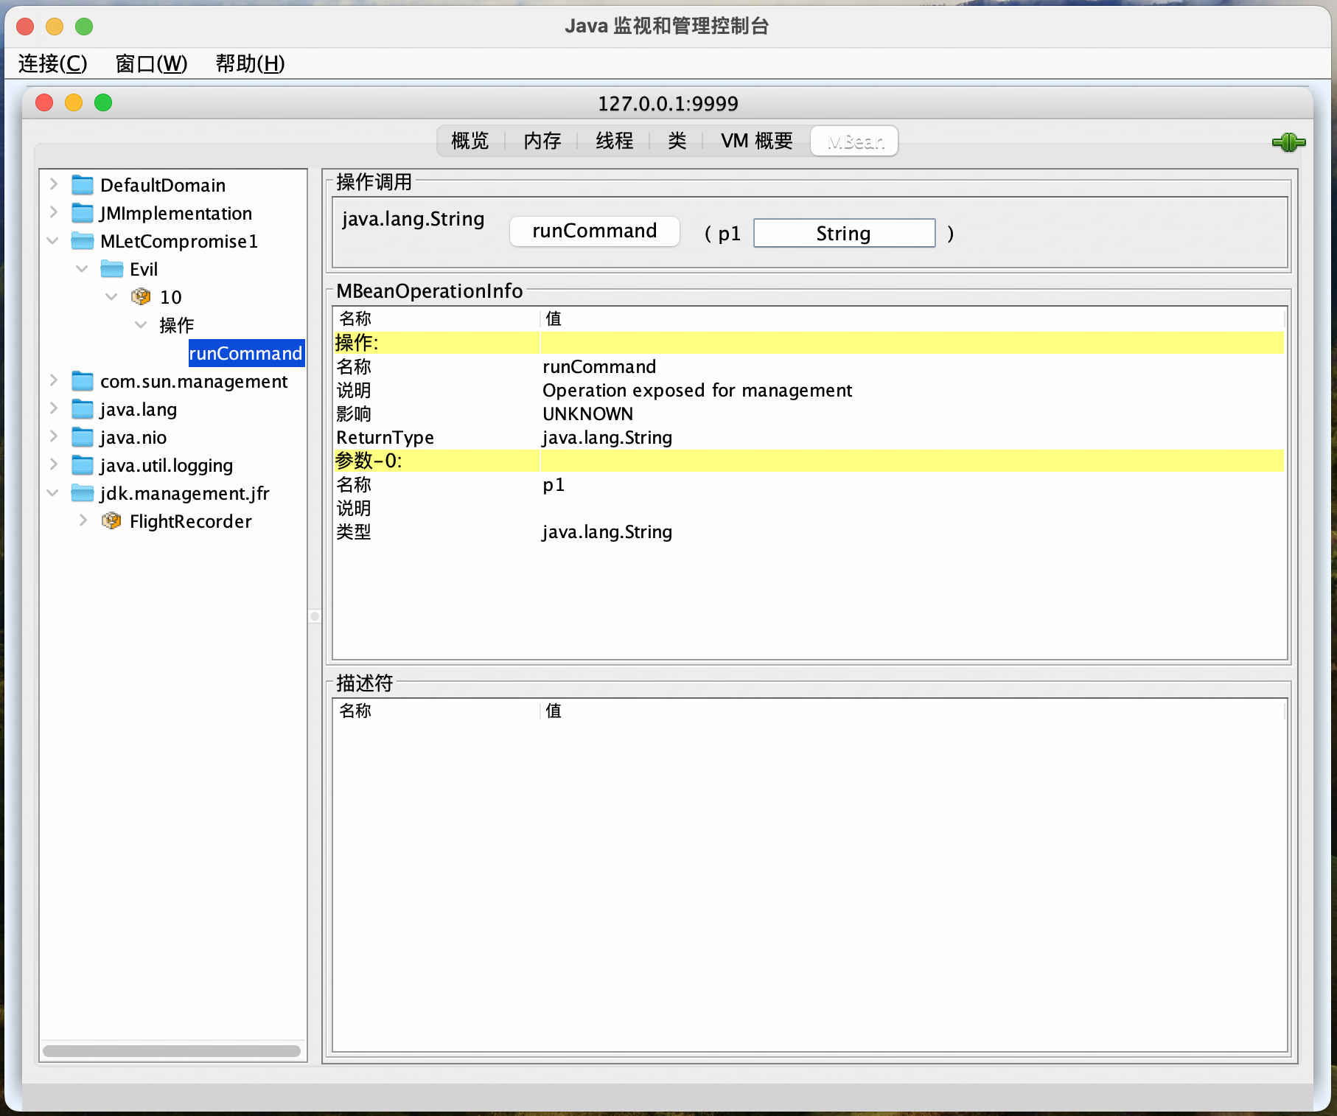
Task: Close the 127.0.0.1:9999 inner window
Action: coord(44,102)
